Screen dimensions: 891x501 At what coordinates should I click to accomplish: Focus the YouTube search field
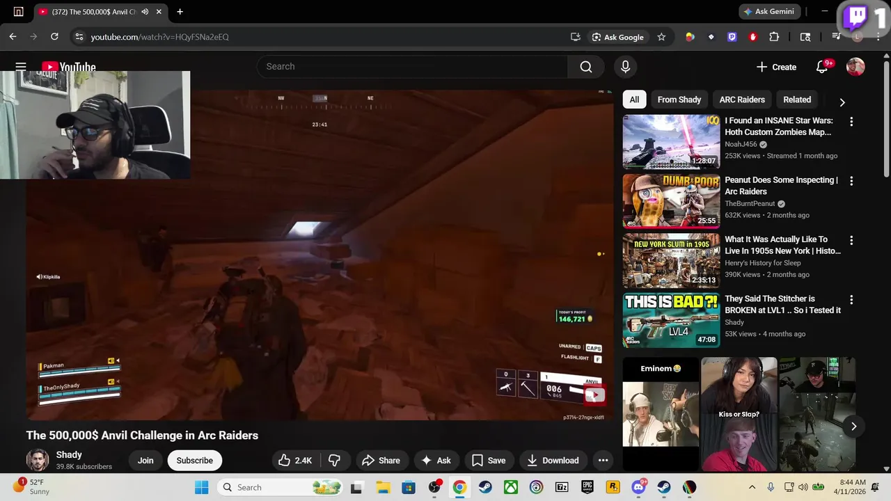(x=412, y=67)
